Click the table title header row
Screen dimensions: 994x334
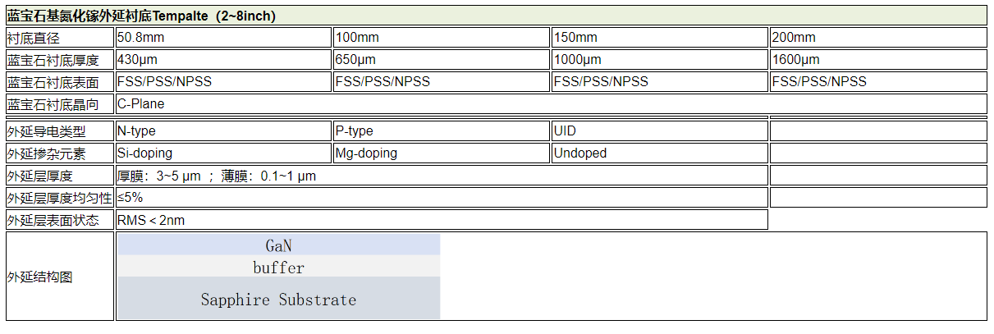tap(496, 16)
